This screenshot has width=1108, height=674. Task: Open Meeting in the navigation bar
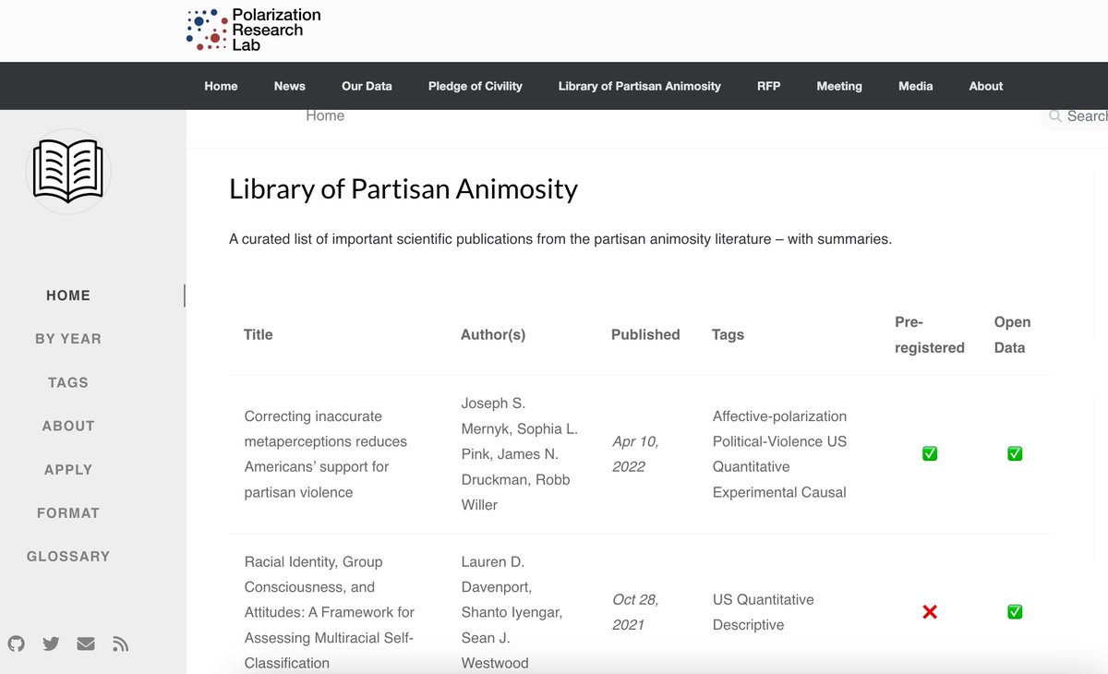pos(839,86)
